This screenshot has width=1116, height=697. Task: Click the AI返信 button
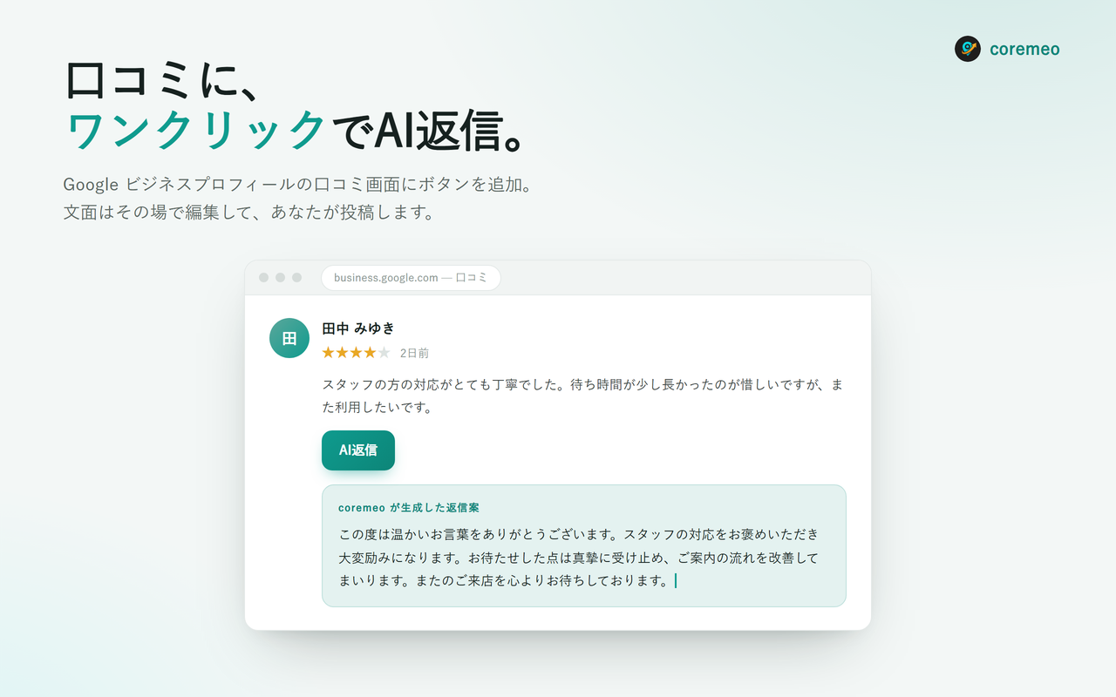coord(358,450)
